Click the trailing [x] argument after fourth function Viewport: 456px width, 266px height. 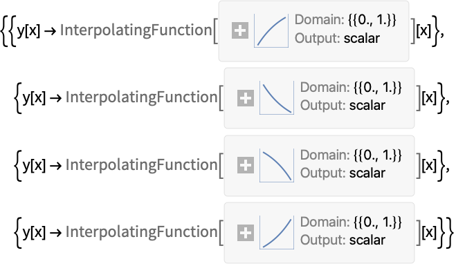429,232
